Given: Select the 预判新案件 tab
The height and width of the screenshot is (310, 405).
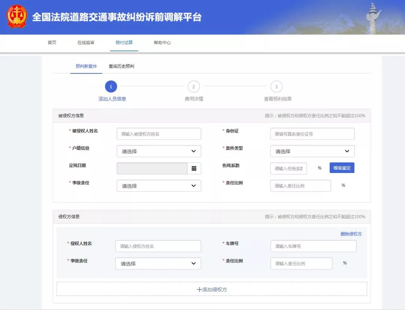Looking at the screenshot, I should pos(86,66).
